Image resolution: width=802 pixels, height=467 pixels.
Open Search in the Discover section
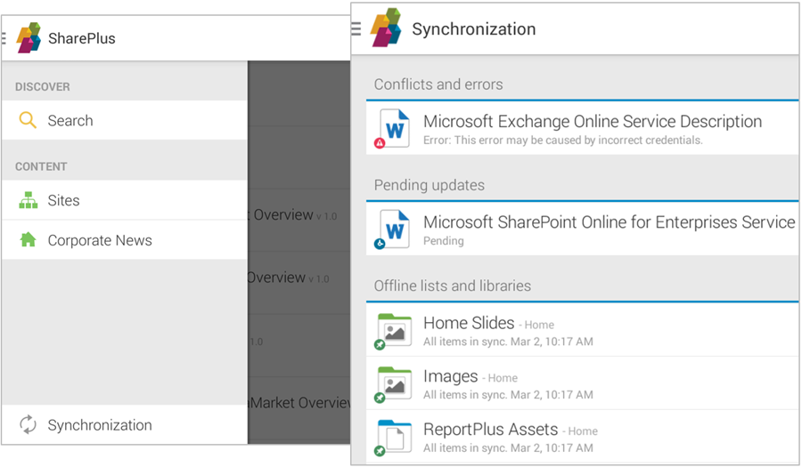pos(70,121)
